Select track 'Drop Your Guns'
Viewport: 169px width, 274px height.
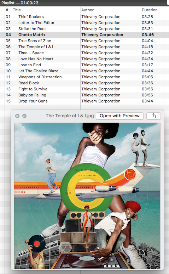pos(33,101)
